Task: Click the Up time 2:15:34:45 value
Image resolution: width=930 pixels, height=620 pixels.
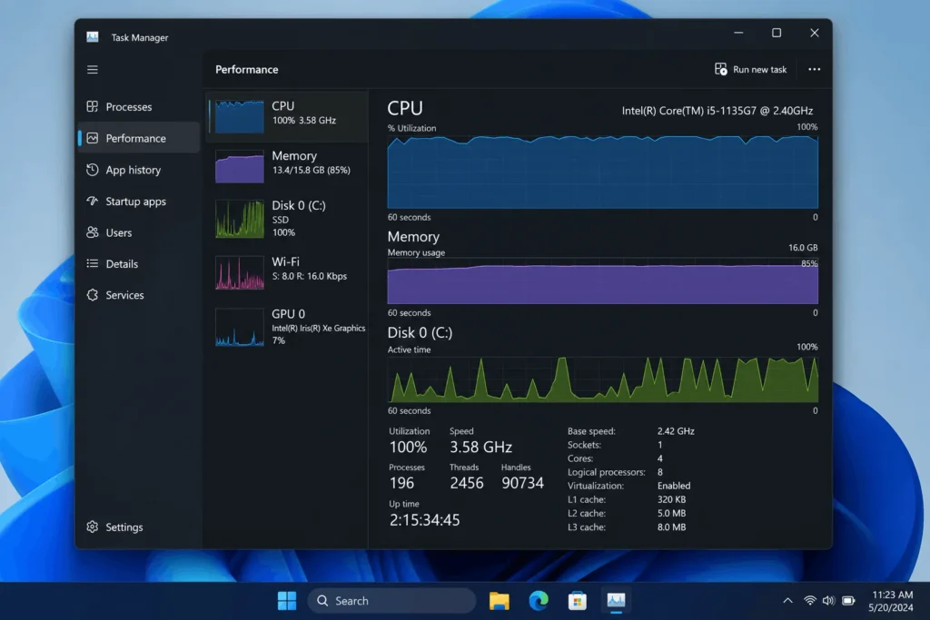Action: 425,520
